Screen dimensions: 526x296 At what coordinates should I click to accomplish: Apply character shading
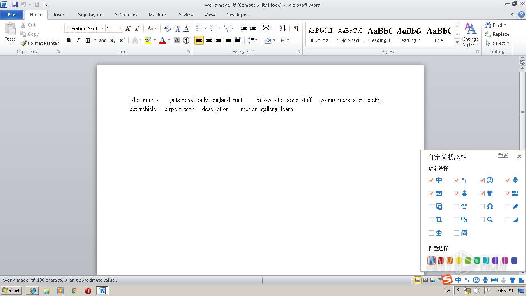(x=177, y=40)
